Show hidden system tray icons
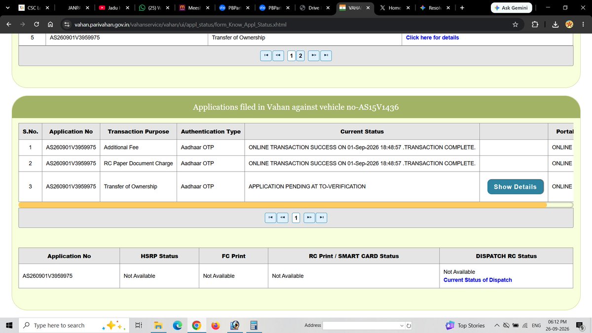Image resolution: width=592 pixels, height=333 pixels. point(497,325)
